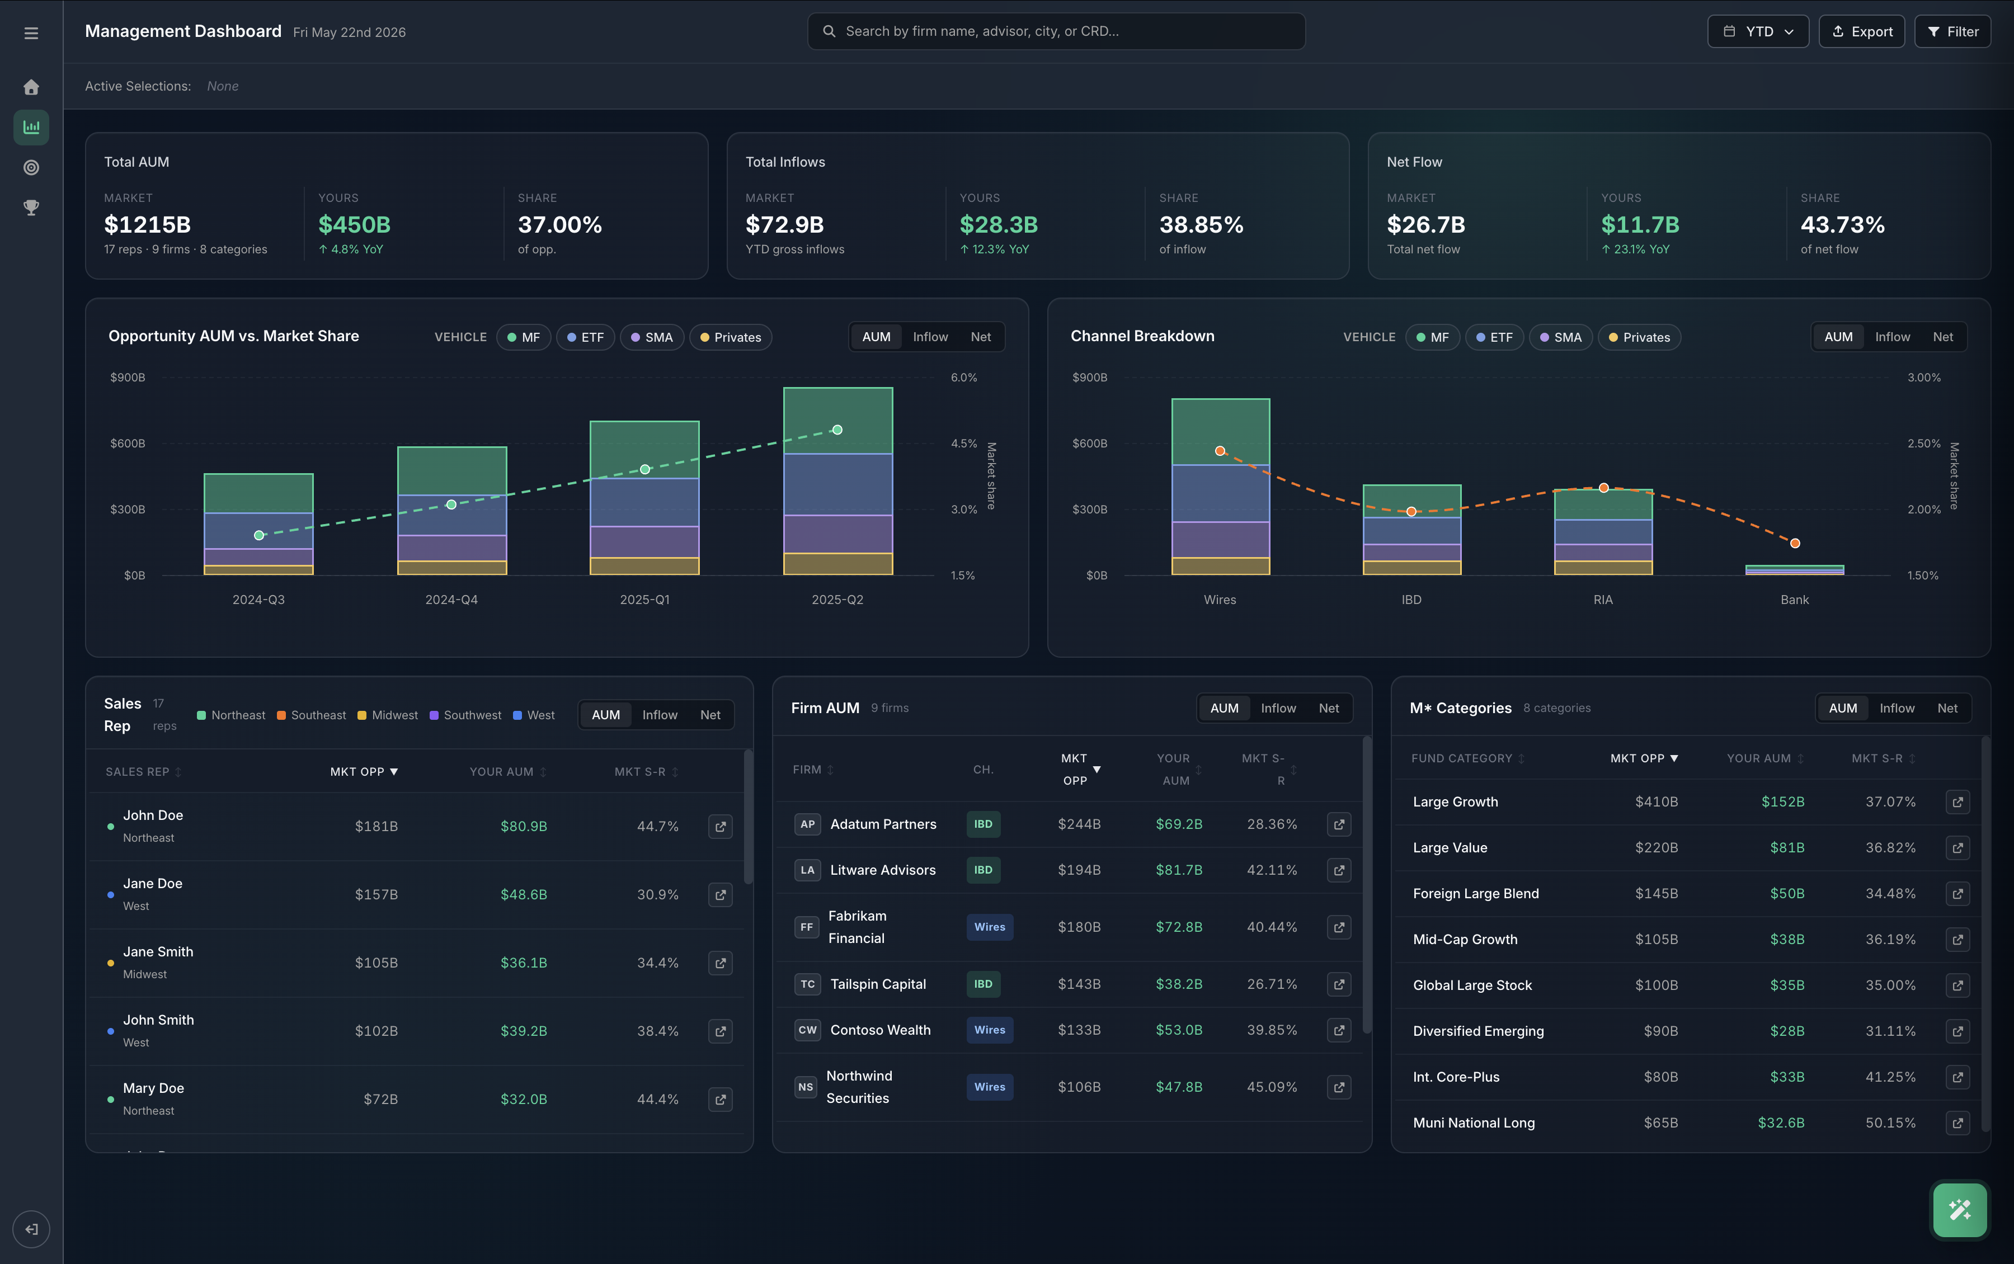Toggle Midwest yellow legend swatch
Screen dimensions: 2014x1264
pos(362,715)
